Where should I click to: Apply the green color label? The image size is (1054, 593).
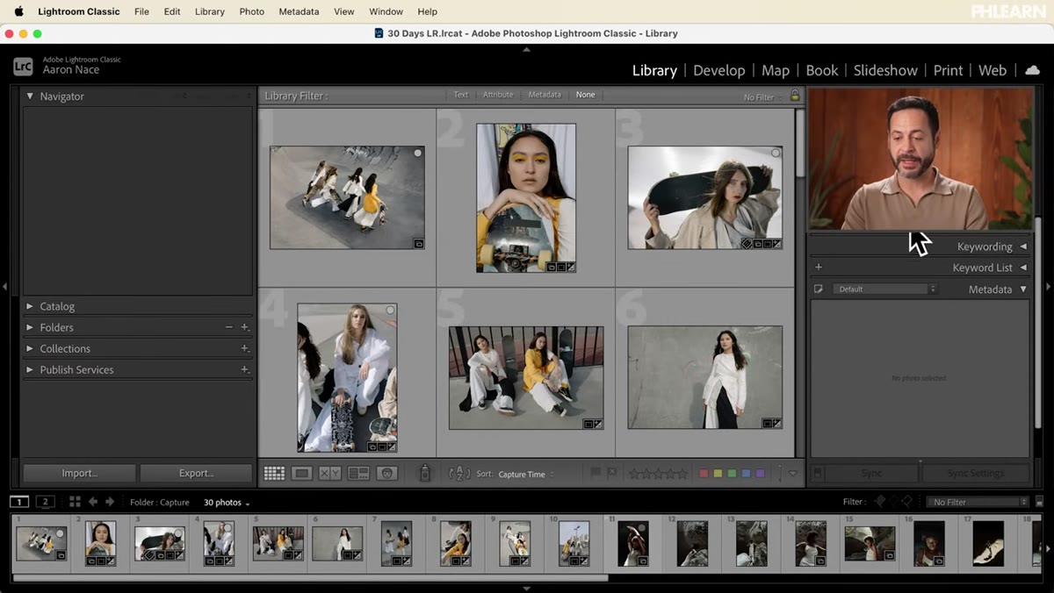tap(732, 474)
